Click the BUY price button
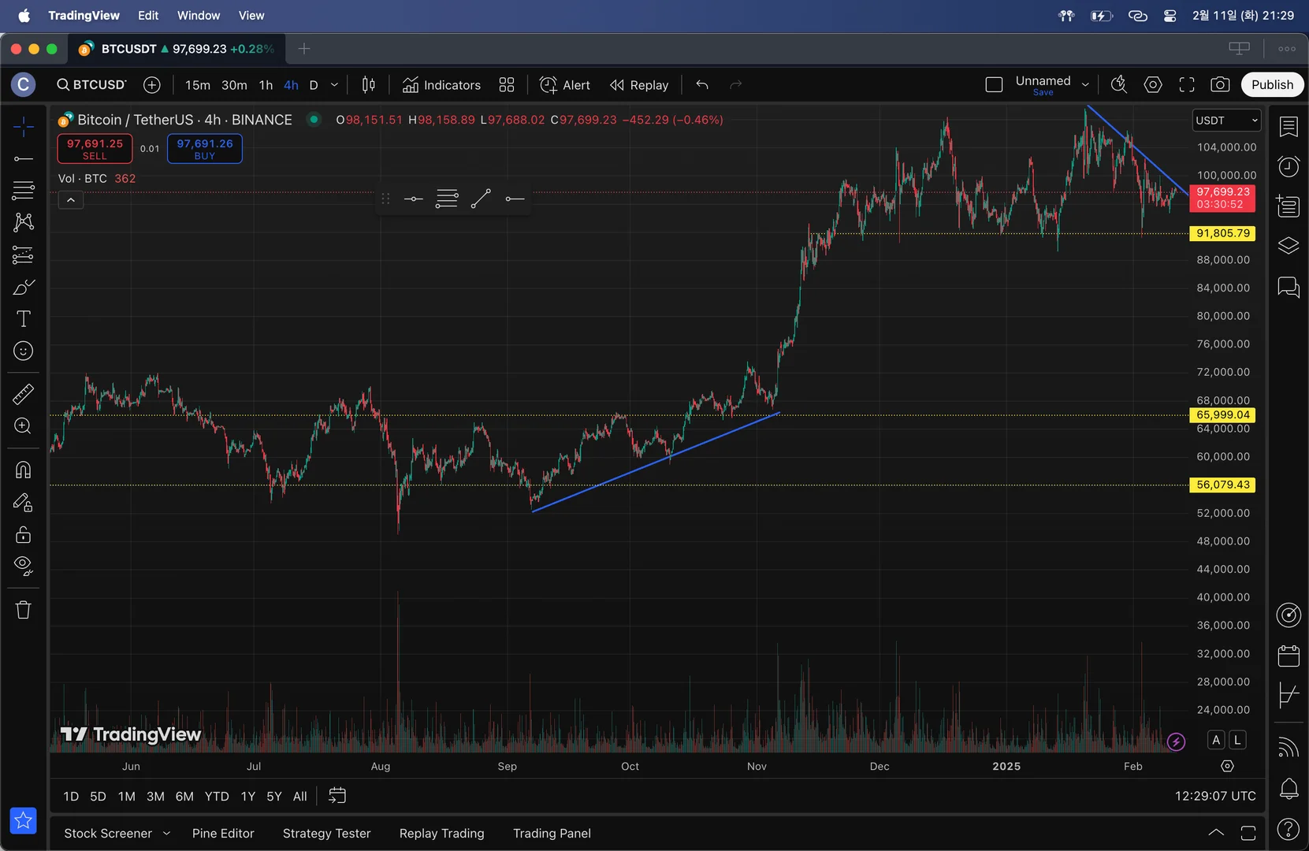 pos(205,149)
